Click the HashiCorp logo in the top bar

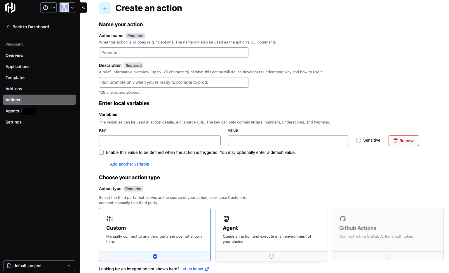[10, 8]
